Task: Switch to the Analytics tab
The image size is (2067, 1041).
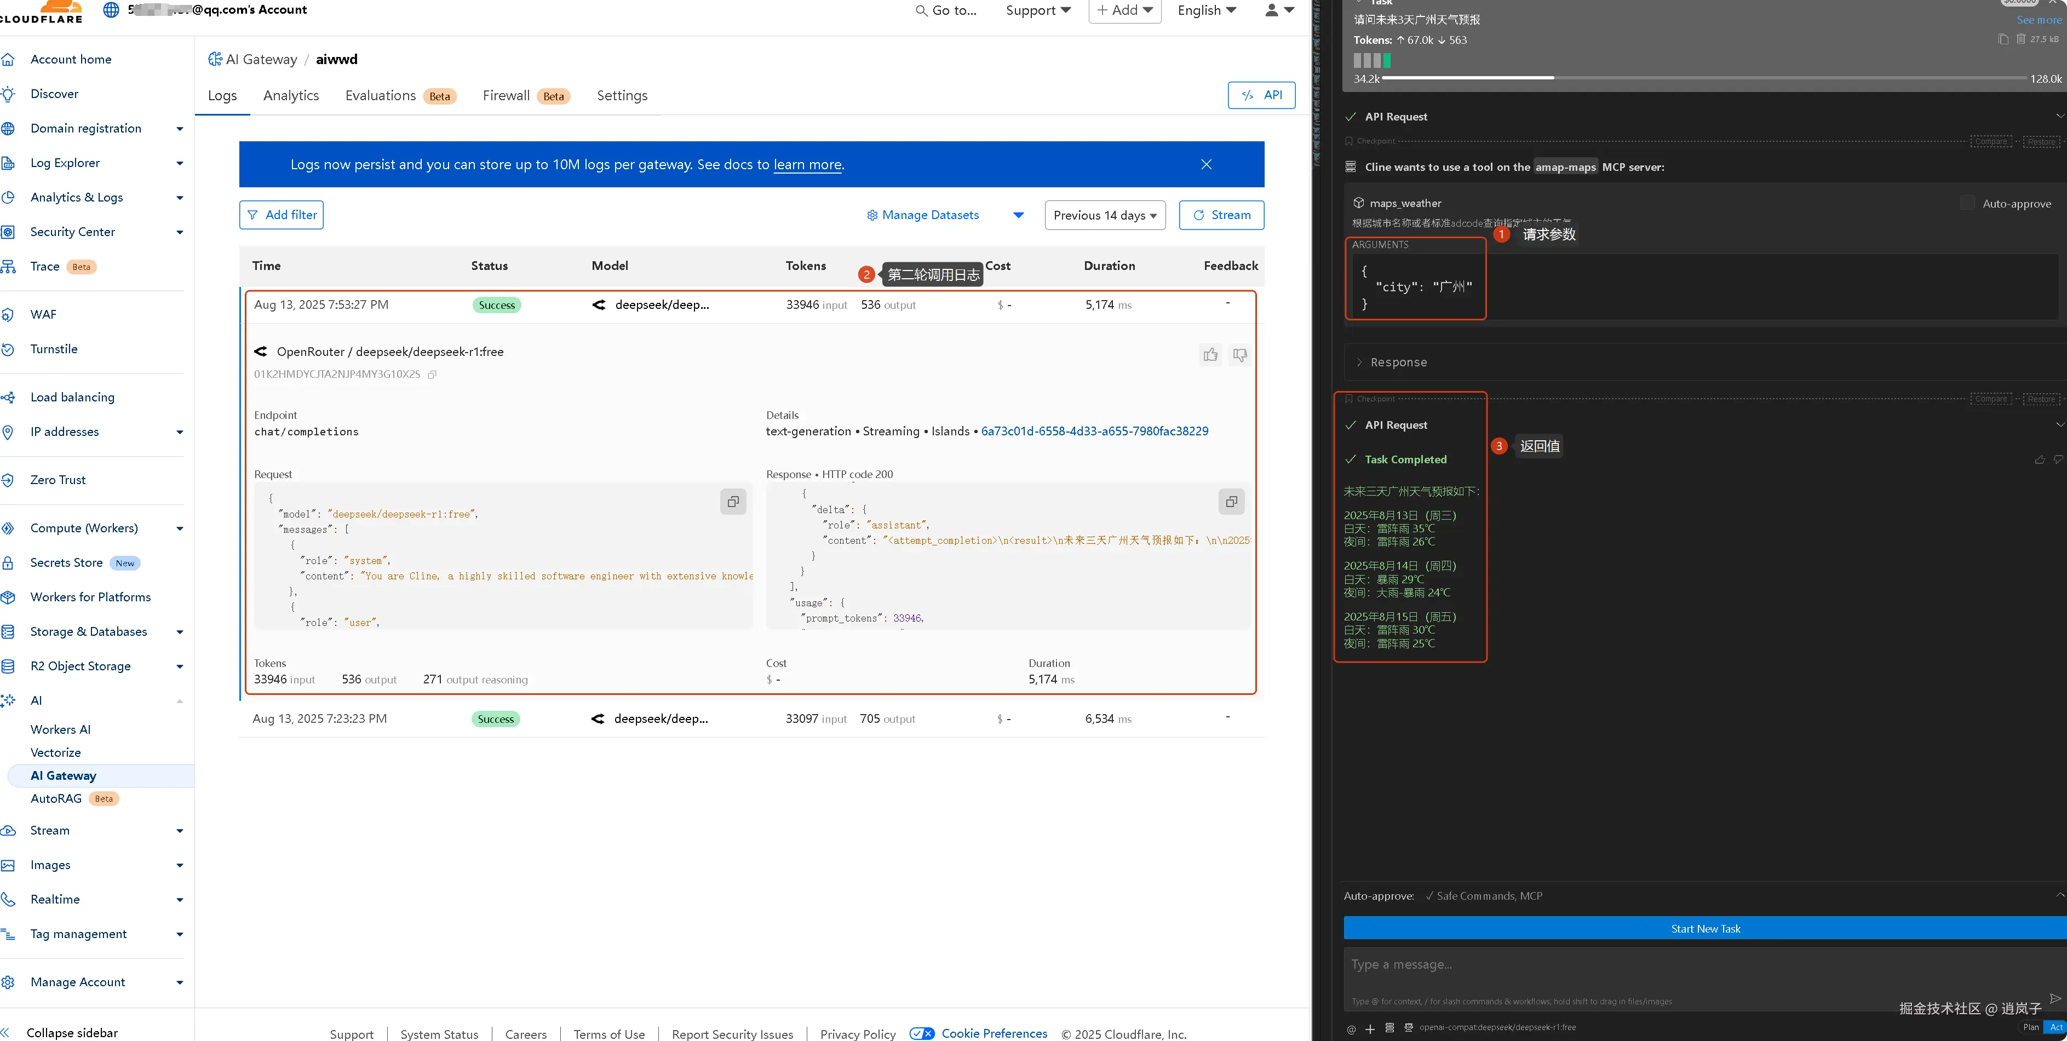Action: coord(290,95)
